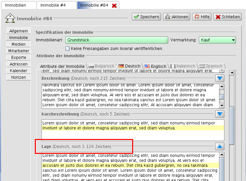Open the Medien side tab
This screenshot has height=181, width=246.
pyautogui.click(x=18, y=44)
